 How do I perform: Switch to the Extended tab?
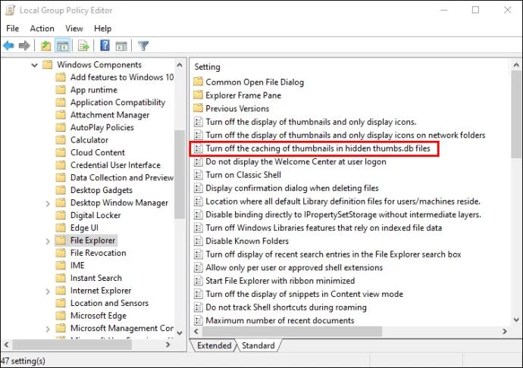point(215,345)
